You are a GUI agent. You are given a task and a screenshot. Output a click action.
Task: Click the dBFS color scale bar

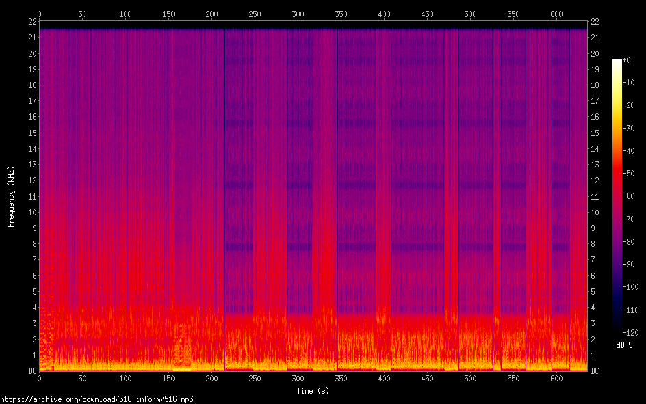pos(617,196)
